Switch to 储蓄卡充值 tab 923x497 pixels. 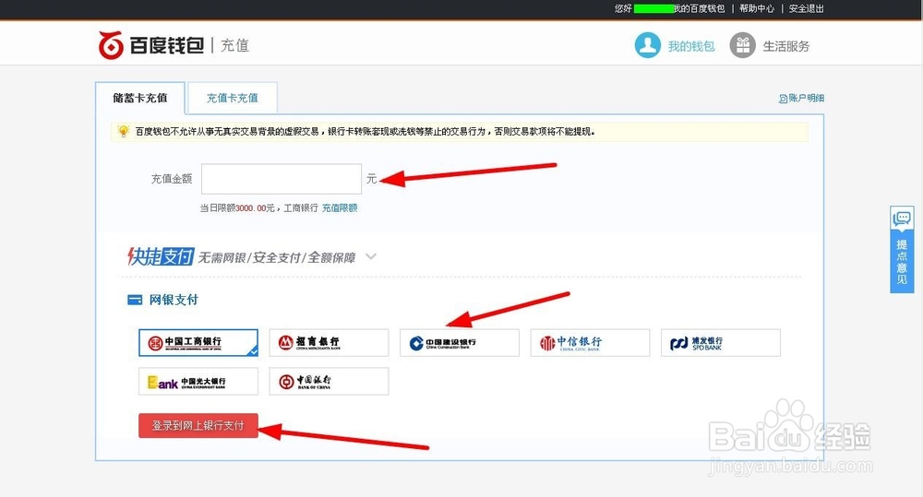pos(140,99)
